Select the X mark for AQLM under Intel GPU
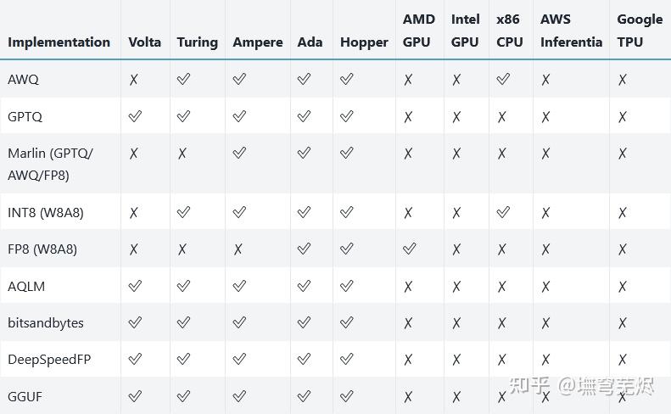 pyautogui.click(x=456, y=286)
